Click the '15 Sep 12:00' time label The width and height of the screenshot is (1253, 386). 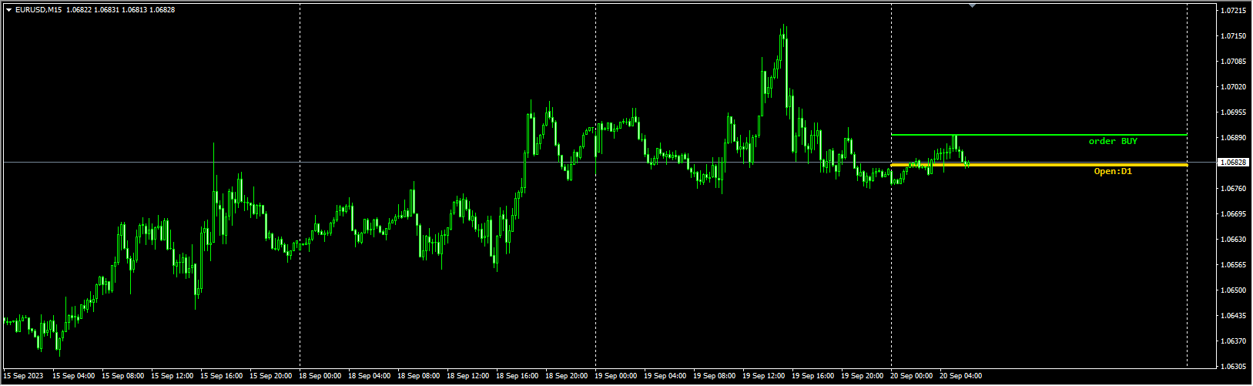tap(172, 377)
